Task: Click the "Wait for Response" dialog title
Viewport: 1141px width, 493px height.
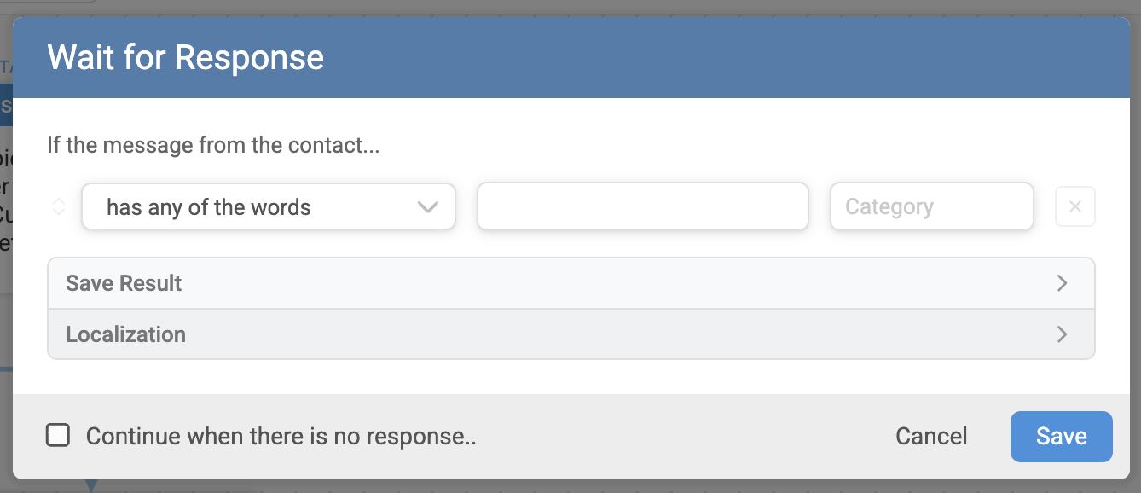Action: 186,58
